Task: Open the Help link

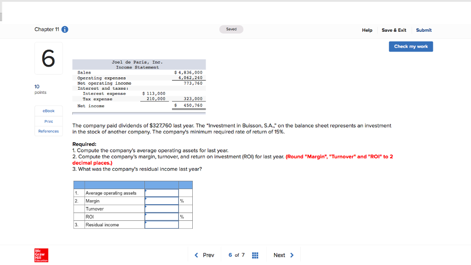Action: point(367,30)
